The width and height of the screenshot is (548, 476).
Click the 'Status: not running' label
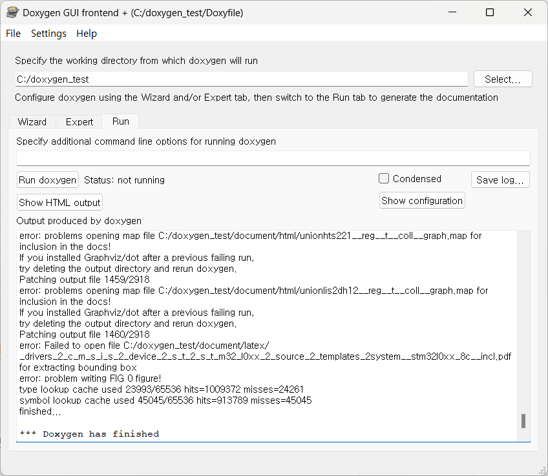tap(124, 180)
